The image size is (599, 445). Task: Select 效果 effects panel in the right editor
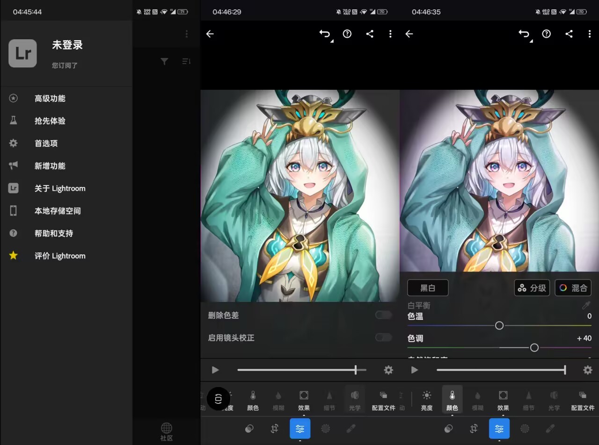coord(503,401)
